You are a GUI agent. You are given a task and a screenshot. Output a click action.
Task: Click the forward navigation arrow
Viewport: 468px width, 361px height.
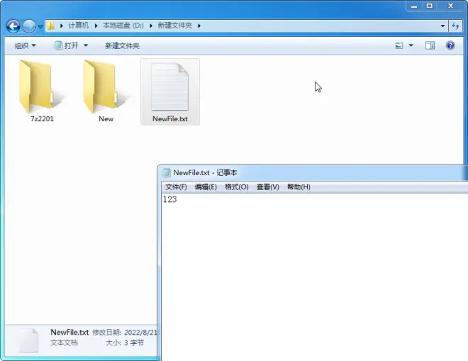pyautogui.click(x=29, y=26)
